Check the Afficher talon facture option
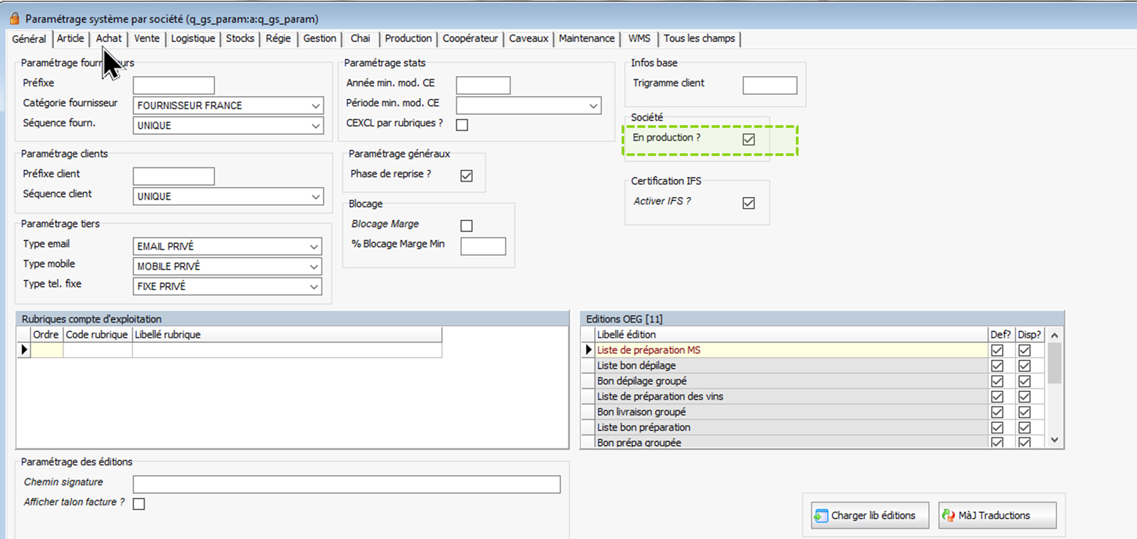This screenshot has height=539, width=1137. [139, 503]
